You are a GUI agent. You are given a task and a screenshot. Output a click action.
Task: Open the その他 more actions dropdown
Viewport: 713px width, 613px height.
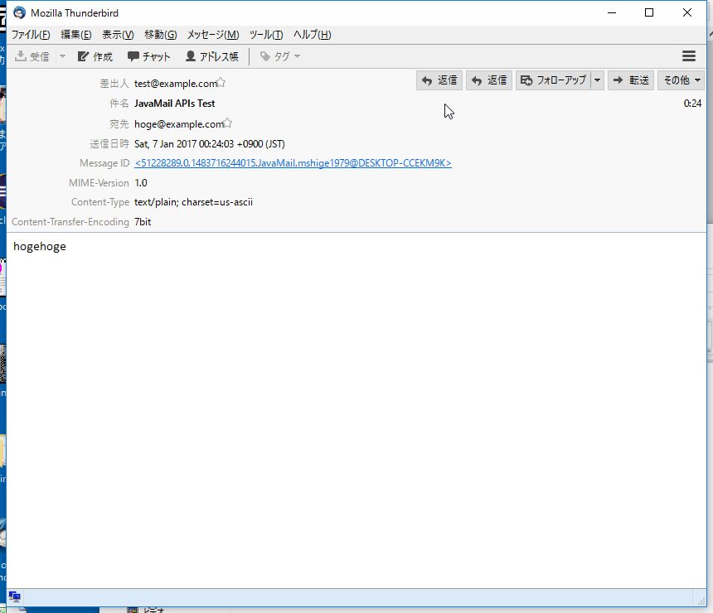tap(681, 80)
